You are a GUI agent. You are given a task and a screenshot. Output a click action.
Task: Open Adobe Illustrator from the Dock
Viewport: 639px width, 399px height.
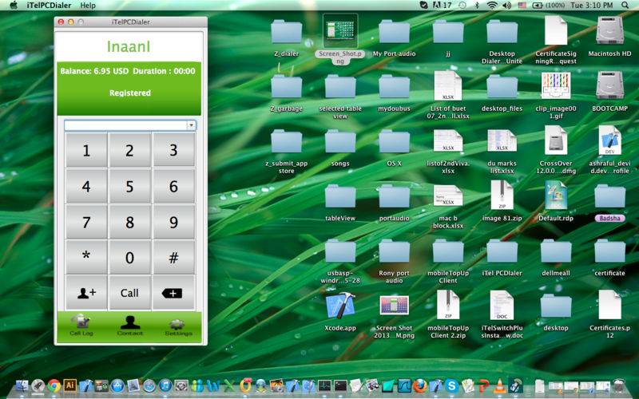69,385
